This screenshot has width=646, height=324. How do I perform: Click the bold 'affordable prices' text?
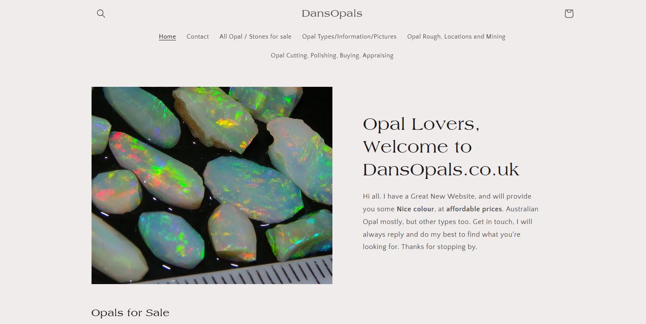tap(474, 209)
